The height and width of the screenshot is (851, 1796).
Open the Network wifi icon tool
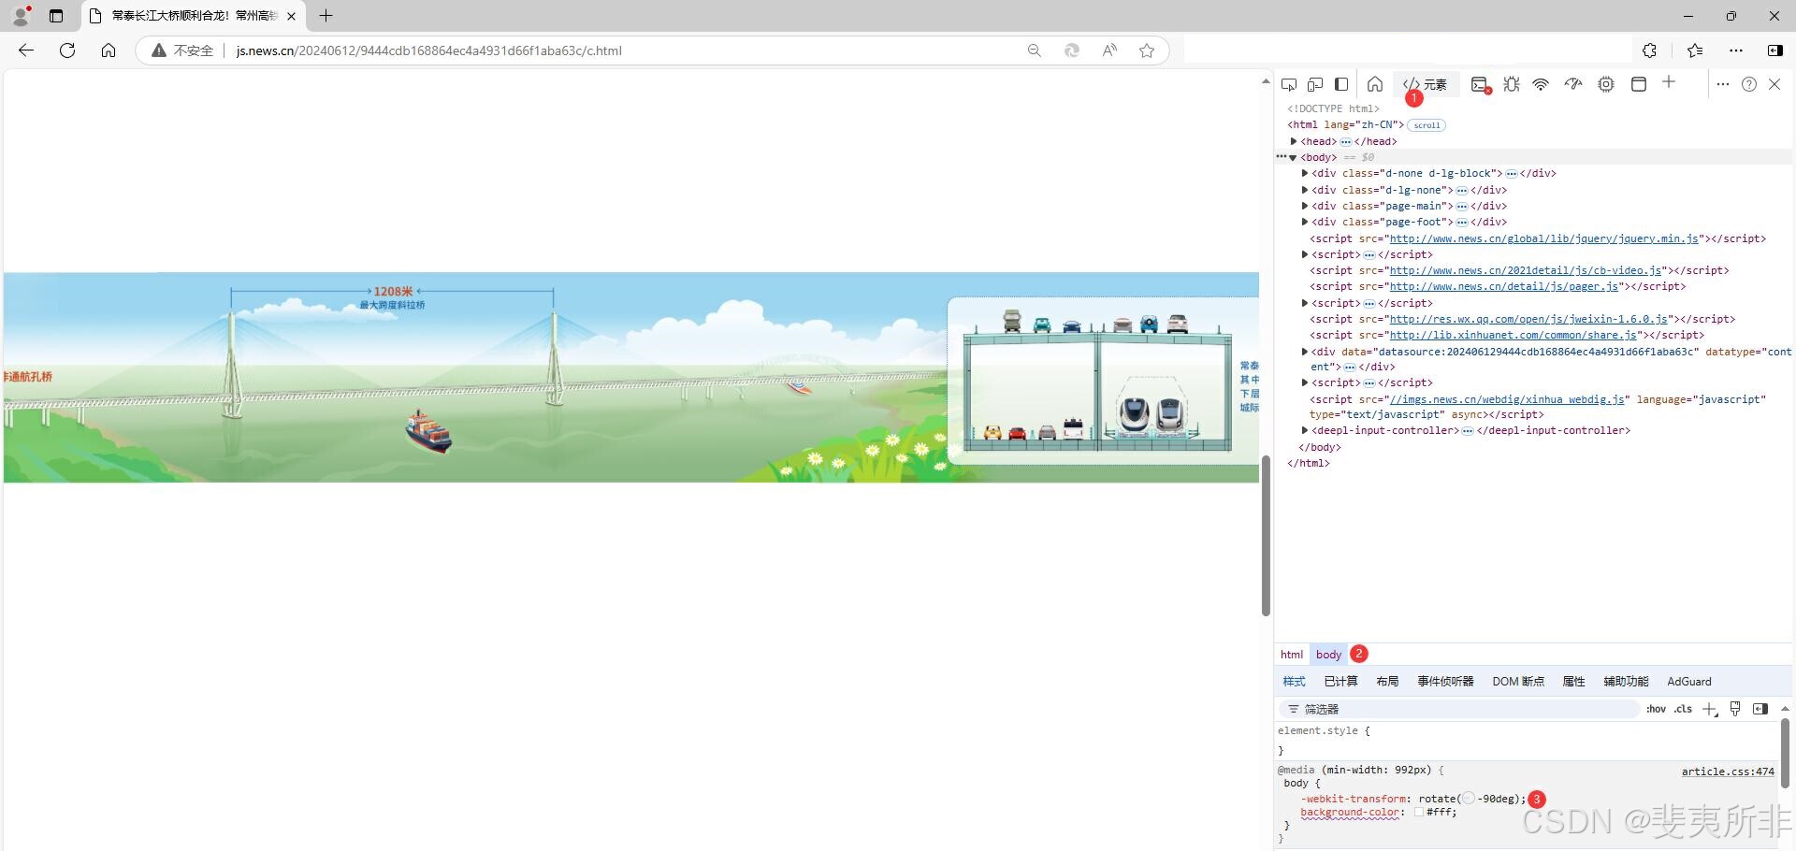click(x=1541, y=84)
